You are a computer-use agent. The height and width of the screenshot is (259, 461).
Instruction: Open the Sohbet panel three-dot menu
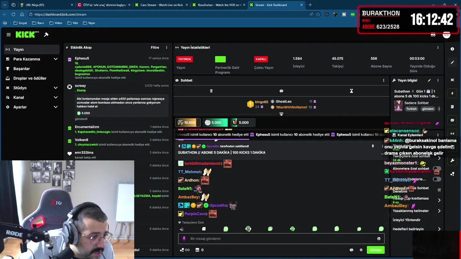click(384, 80)
